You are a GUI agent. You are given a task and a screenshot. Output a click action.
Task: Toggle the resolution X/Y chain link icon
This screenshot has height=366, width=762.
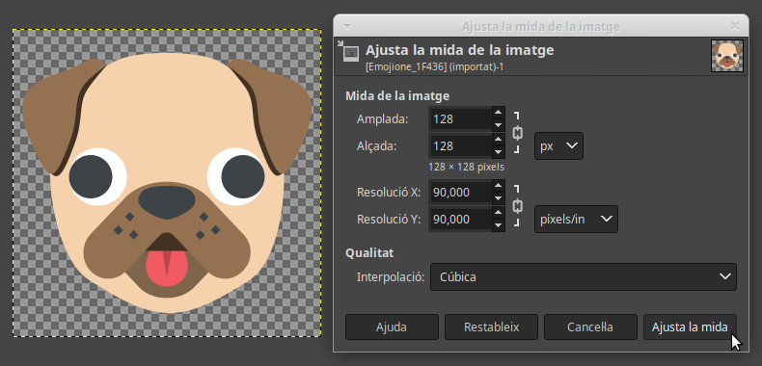(518, 206)
